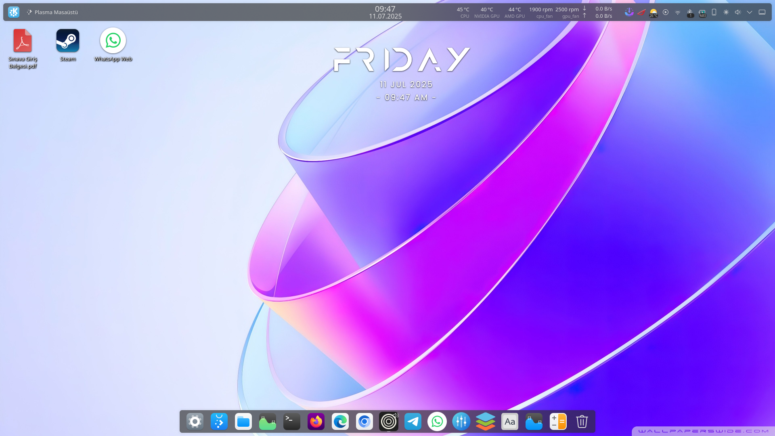Open the Aa font manager in dock
775x436 pixels.
point(510,421)
